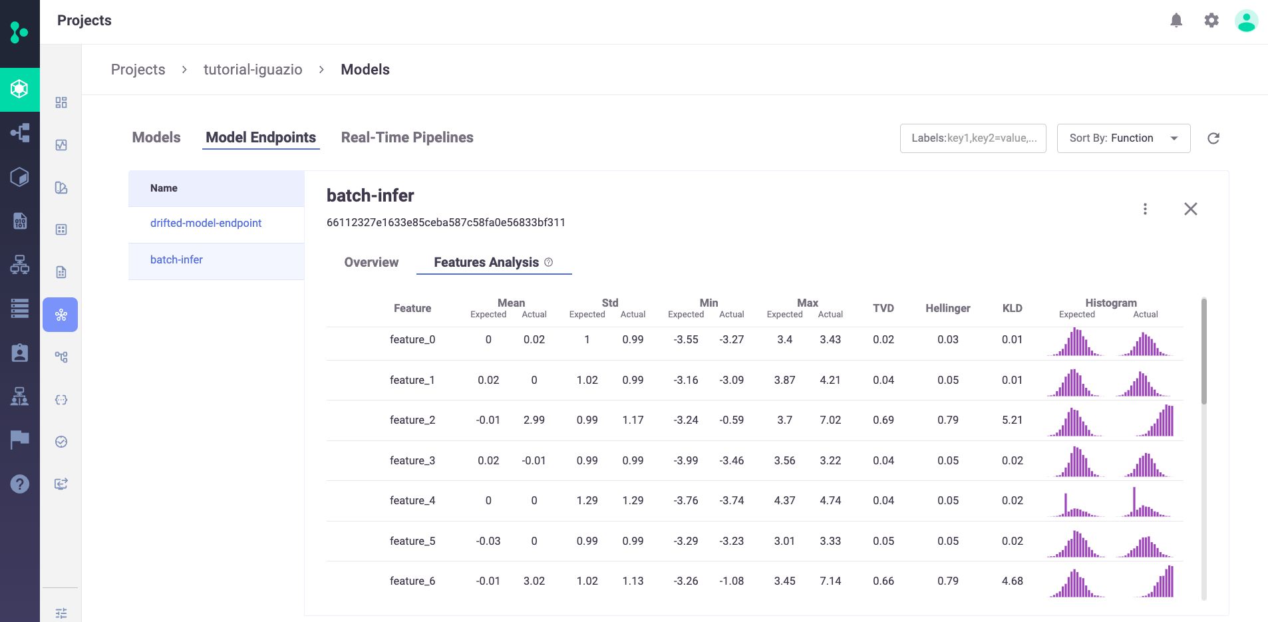Open the ML functions braces icon

point(61,400)
